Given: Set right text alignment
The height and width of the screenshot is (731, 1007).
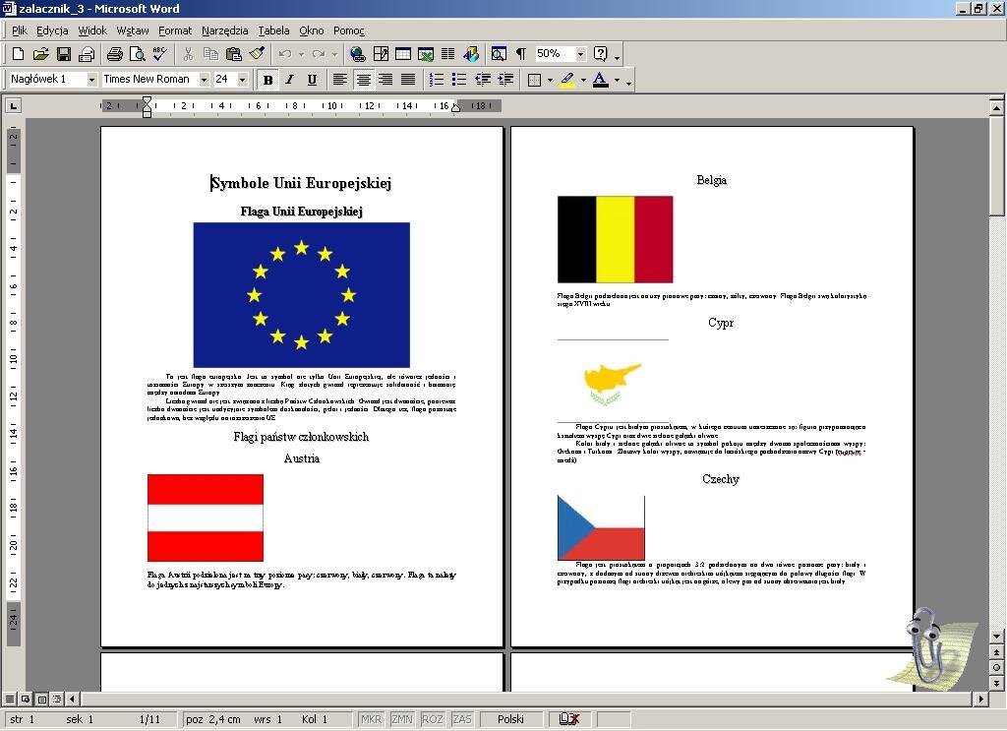Looking at the screenshot, I should pyautogui.click(x=385, y=80).
